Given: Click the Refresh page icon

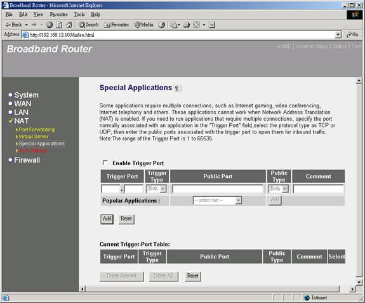Looking at the screenshot, I should coord(59,25).
